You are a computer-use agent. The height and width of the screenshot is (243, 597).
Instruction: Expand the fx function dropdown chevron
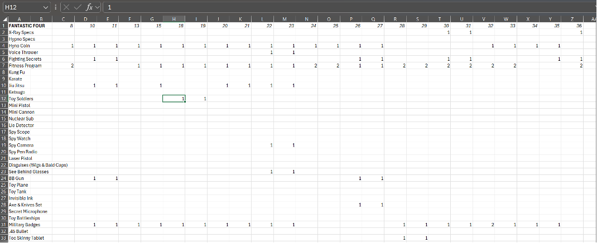98,7
